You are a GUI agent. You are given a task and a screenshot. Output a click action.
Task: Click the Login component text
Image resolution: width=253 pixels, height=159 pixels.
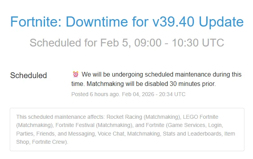coord(215,125)
